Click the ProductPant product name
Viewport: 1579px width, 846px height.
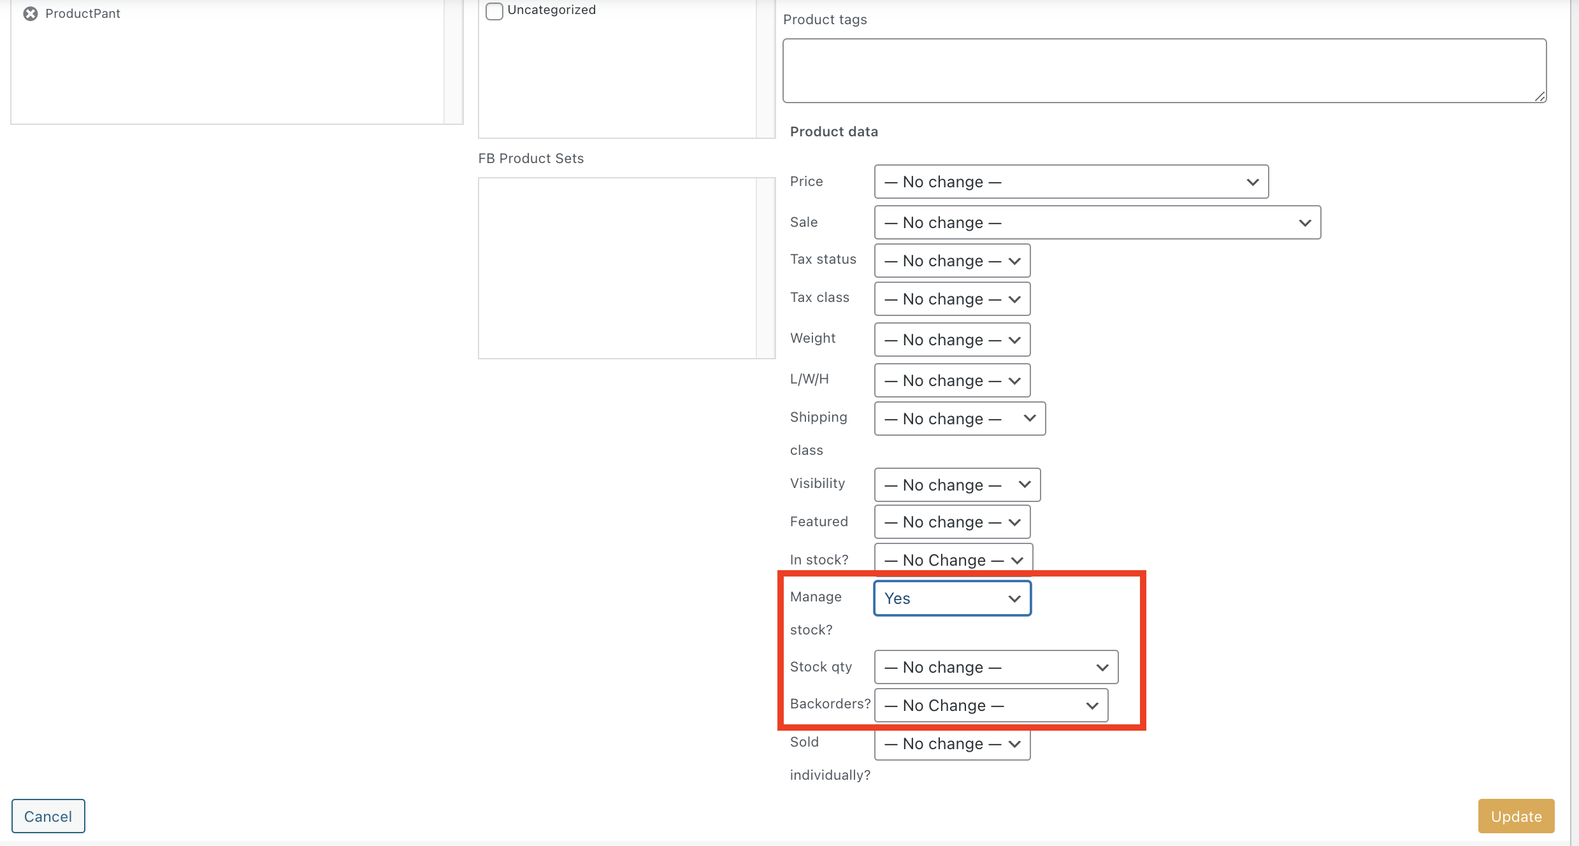[82, 13]
